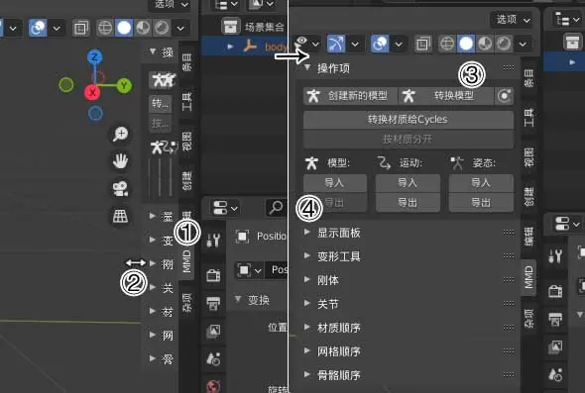
Task: Expand the 刚体 panel
Action: point(307,279)
